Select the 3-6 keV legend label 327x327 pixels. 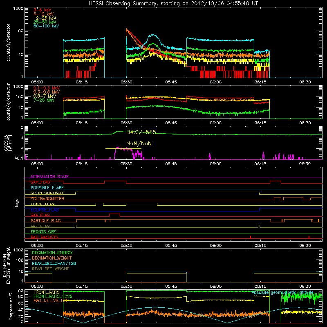[43, 10]
